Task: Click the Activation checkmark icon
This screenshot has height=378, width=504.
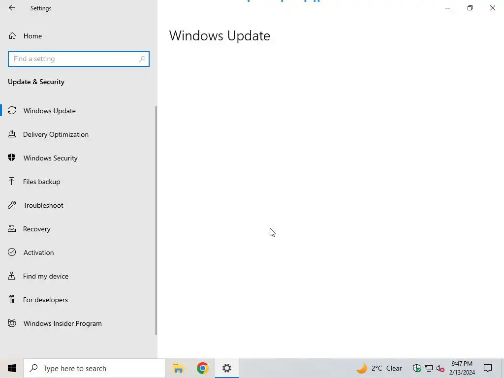Action: pyautogui.click(x=12, y=252)
